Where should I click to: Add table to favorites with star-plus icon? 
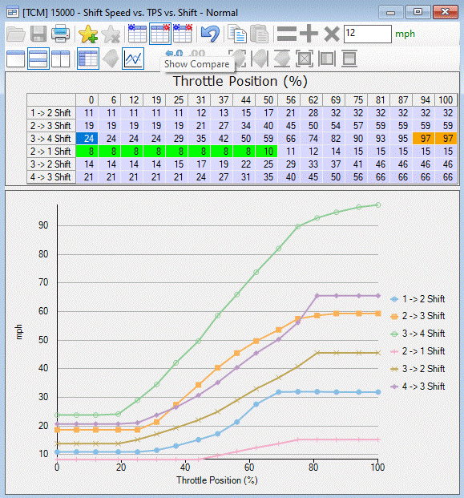[88, 34]
